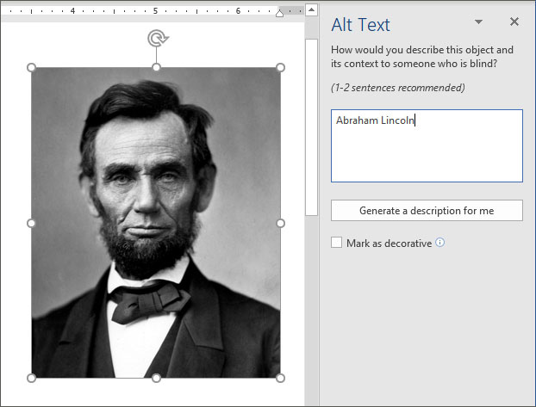Click the number 6 on the ruler
This screenshot has width=536, height=407.
click(238, 11)
